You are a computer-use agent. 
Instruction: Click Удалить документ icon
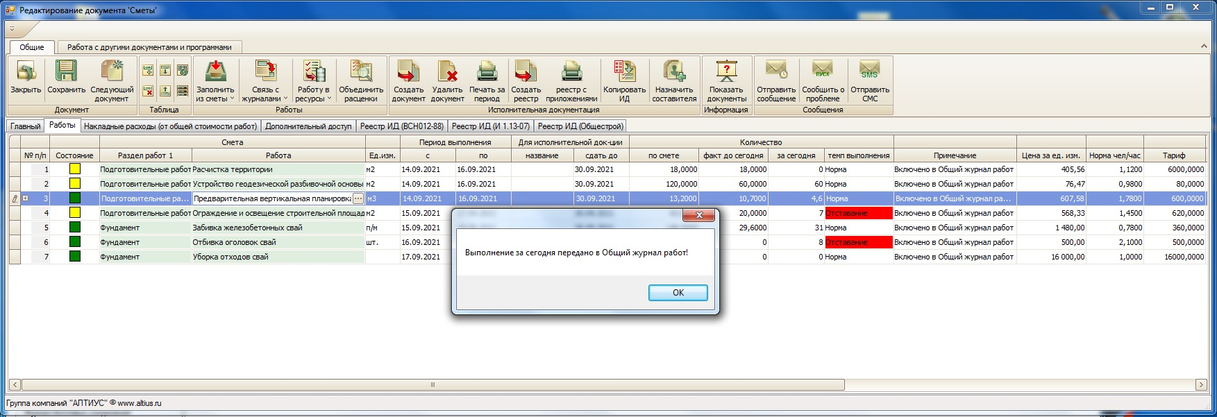[x=447, y=72]
